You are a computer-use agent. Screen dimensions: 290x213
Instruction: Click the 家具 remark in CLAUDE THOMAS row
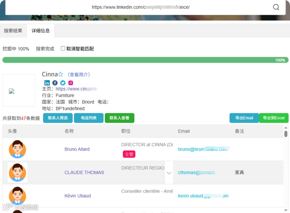tap(240, 173)
